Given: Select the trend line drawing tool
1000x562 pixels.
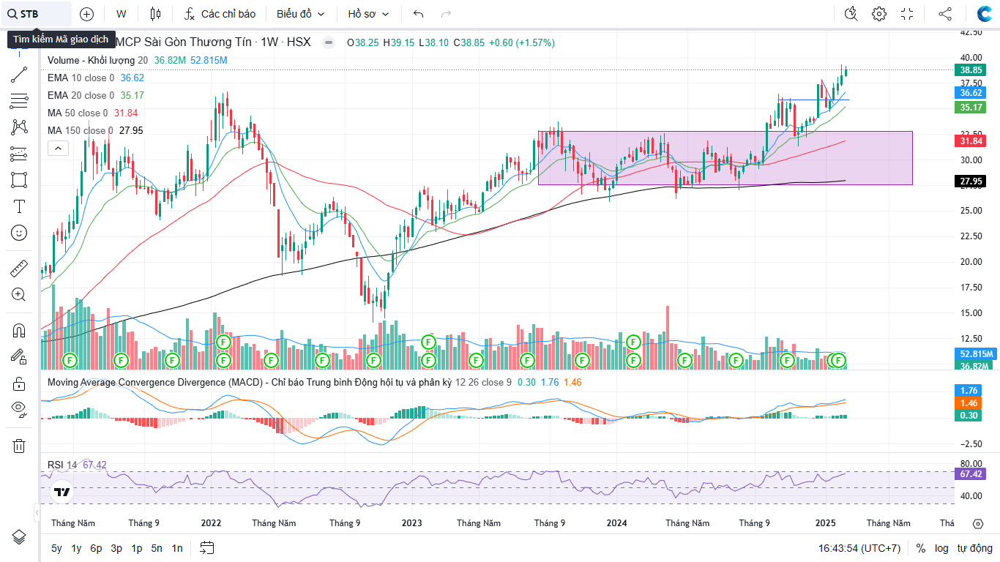Looking at the screenshot, I should coord(19,74).
